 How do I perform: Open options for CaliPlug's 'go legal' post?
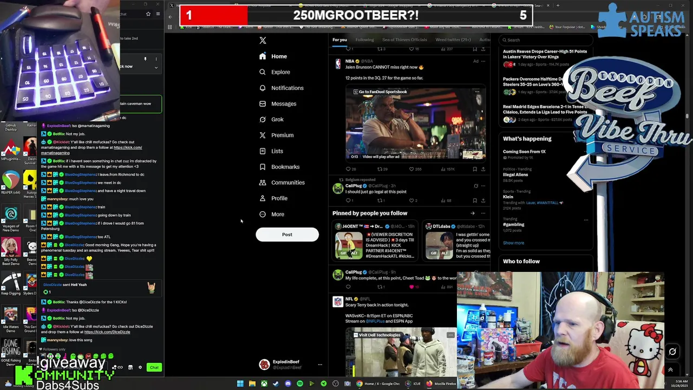[x=483, y=186]
